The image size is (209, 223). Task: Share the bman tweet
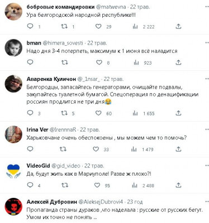click(x=178, y=62)
